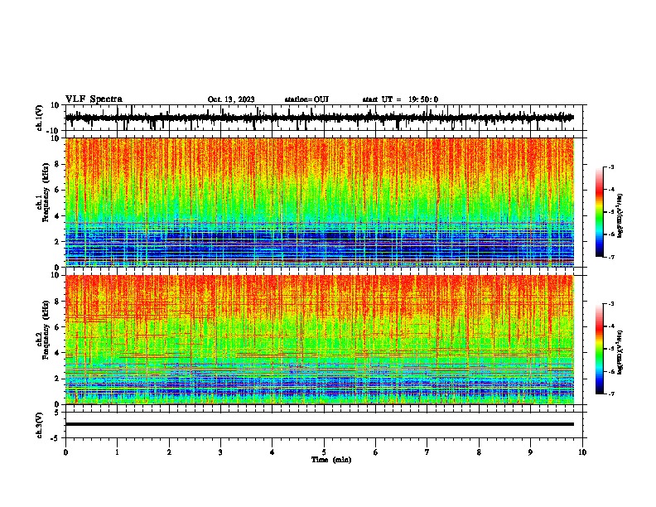Click the time axis tick label '9'
656x507 pixels.
pyautogui.click(x=530, y=452)
